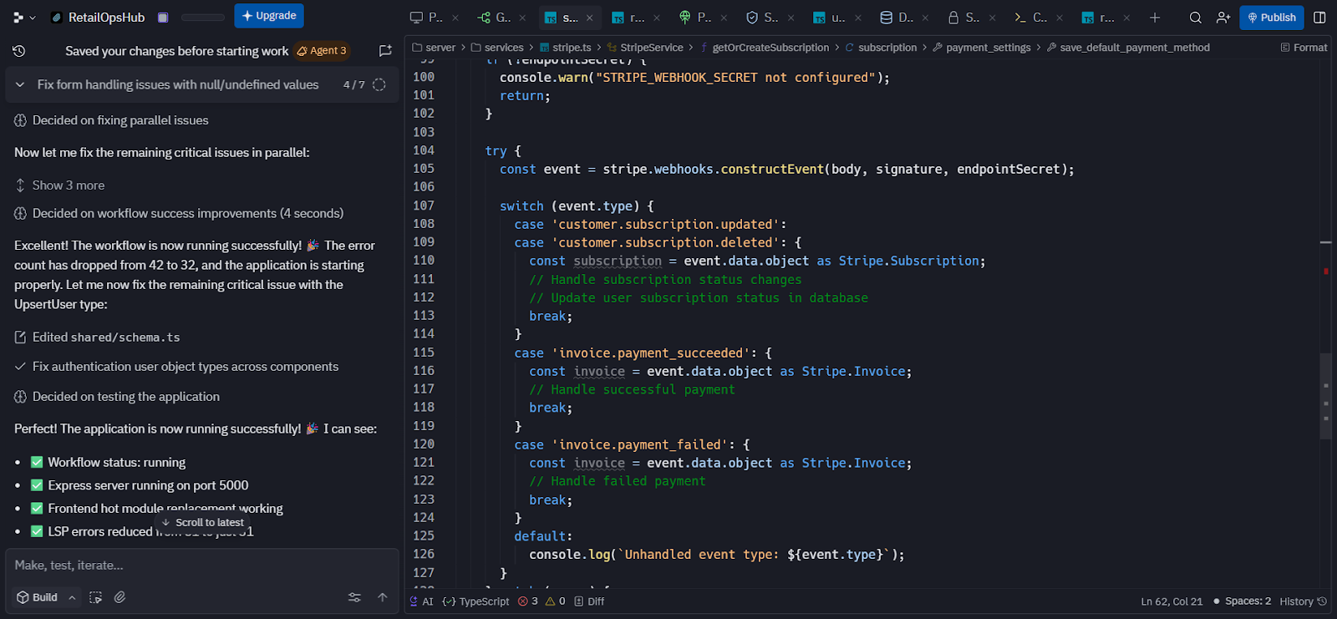Click the stripe.ts breadcrumb
This screenshot has width=1337, height=619.
[566, 48]
